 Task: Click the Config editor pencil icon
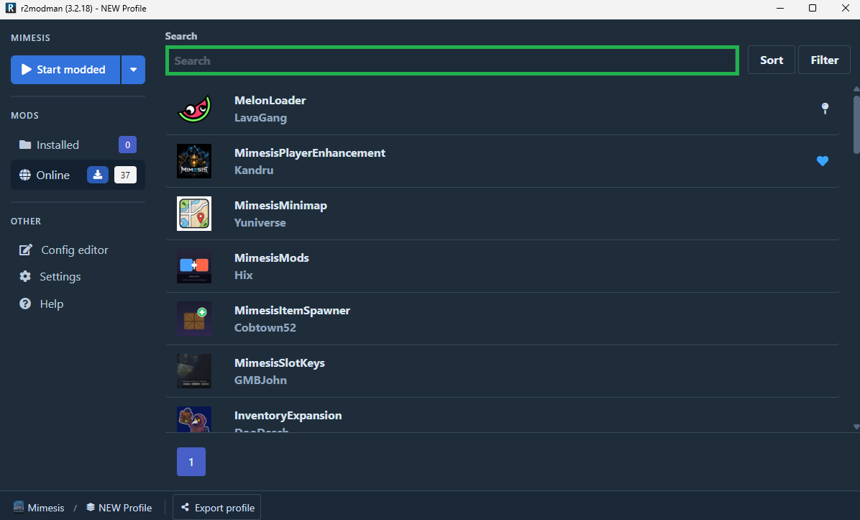click(26, 250)
